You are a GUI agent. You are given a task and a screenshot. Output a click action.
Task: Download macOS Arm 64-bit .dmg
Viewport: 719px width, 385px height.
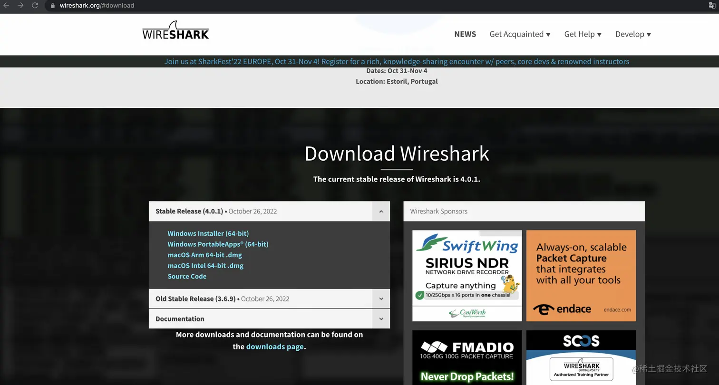pyautogui.click(x=205, y=255)
